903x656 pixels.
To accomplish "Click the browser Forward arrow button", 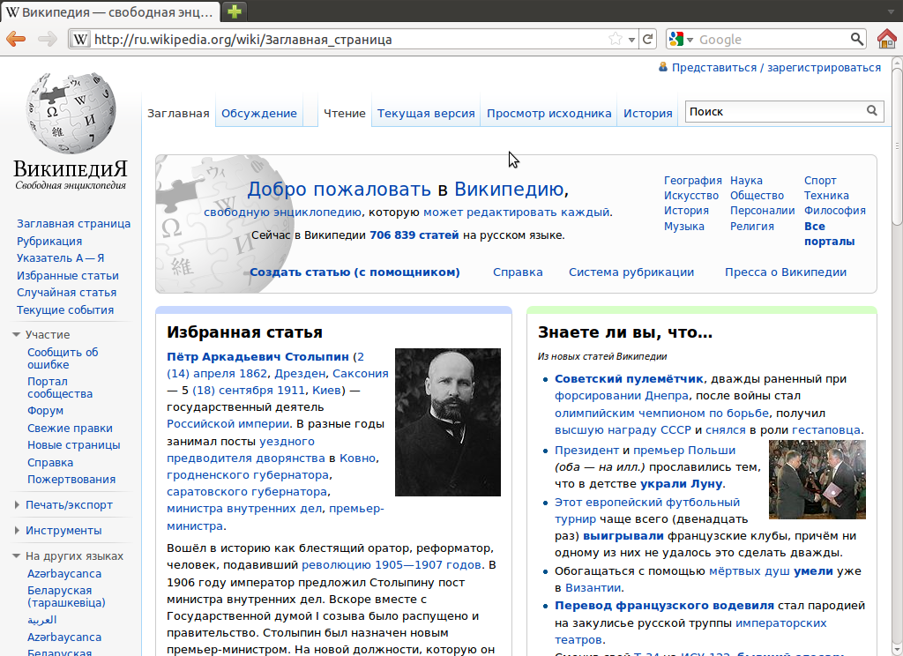I will 48,39.
